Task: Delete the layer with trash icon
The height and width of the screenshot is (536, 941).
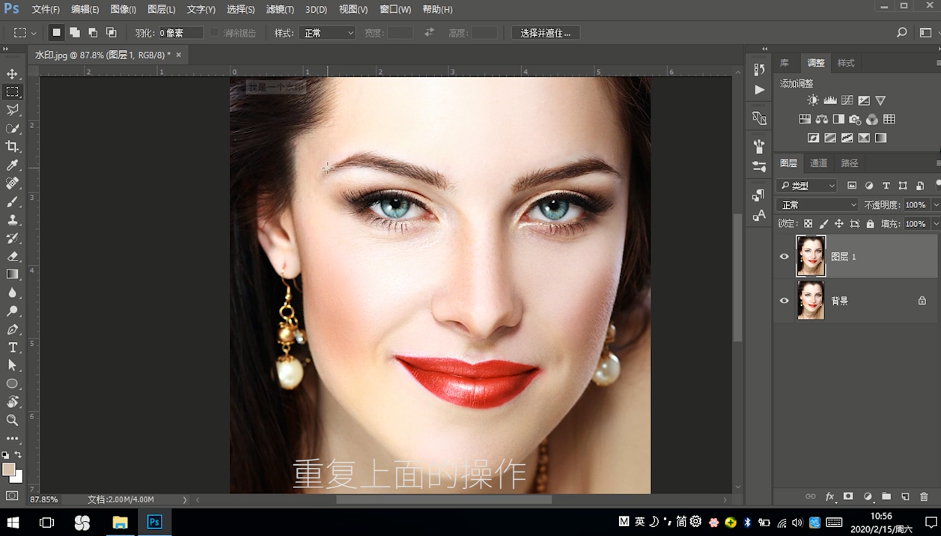Action: coord(924,496)
